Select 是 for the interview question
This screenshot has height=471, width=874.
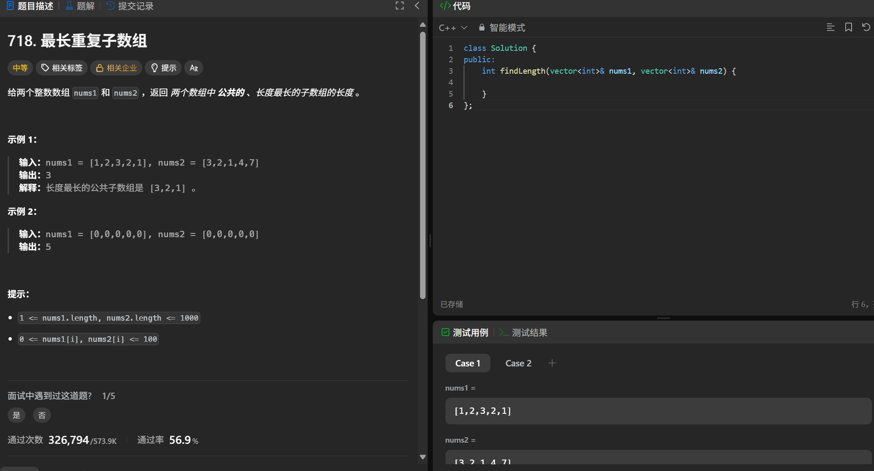coord(17,415)
